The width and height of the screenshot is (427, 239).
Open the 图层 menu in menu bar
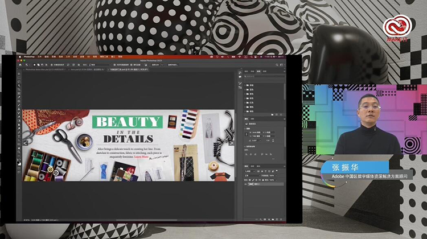tap(61, 57)
